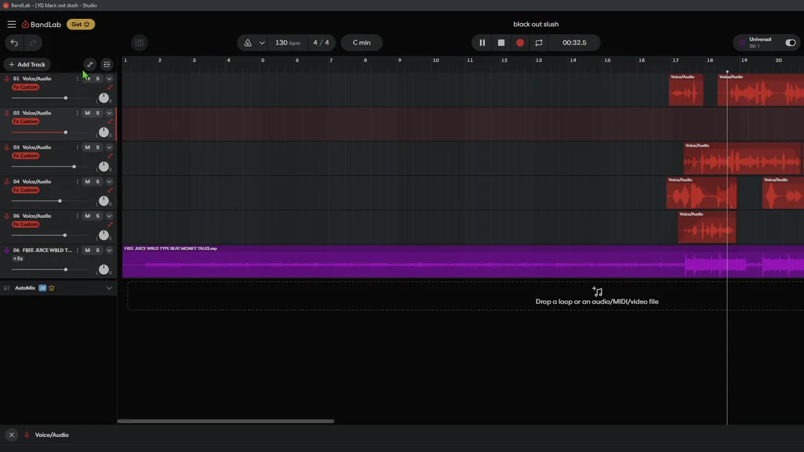Image resolution: width=804 pixels, height=452 pixels.
Task: Open Fx Custom on track 03
Action: click(x=26, y=156)
